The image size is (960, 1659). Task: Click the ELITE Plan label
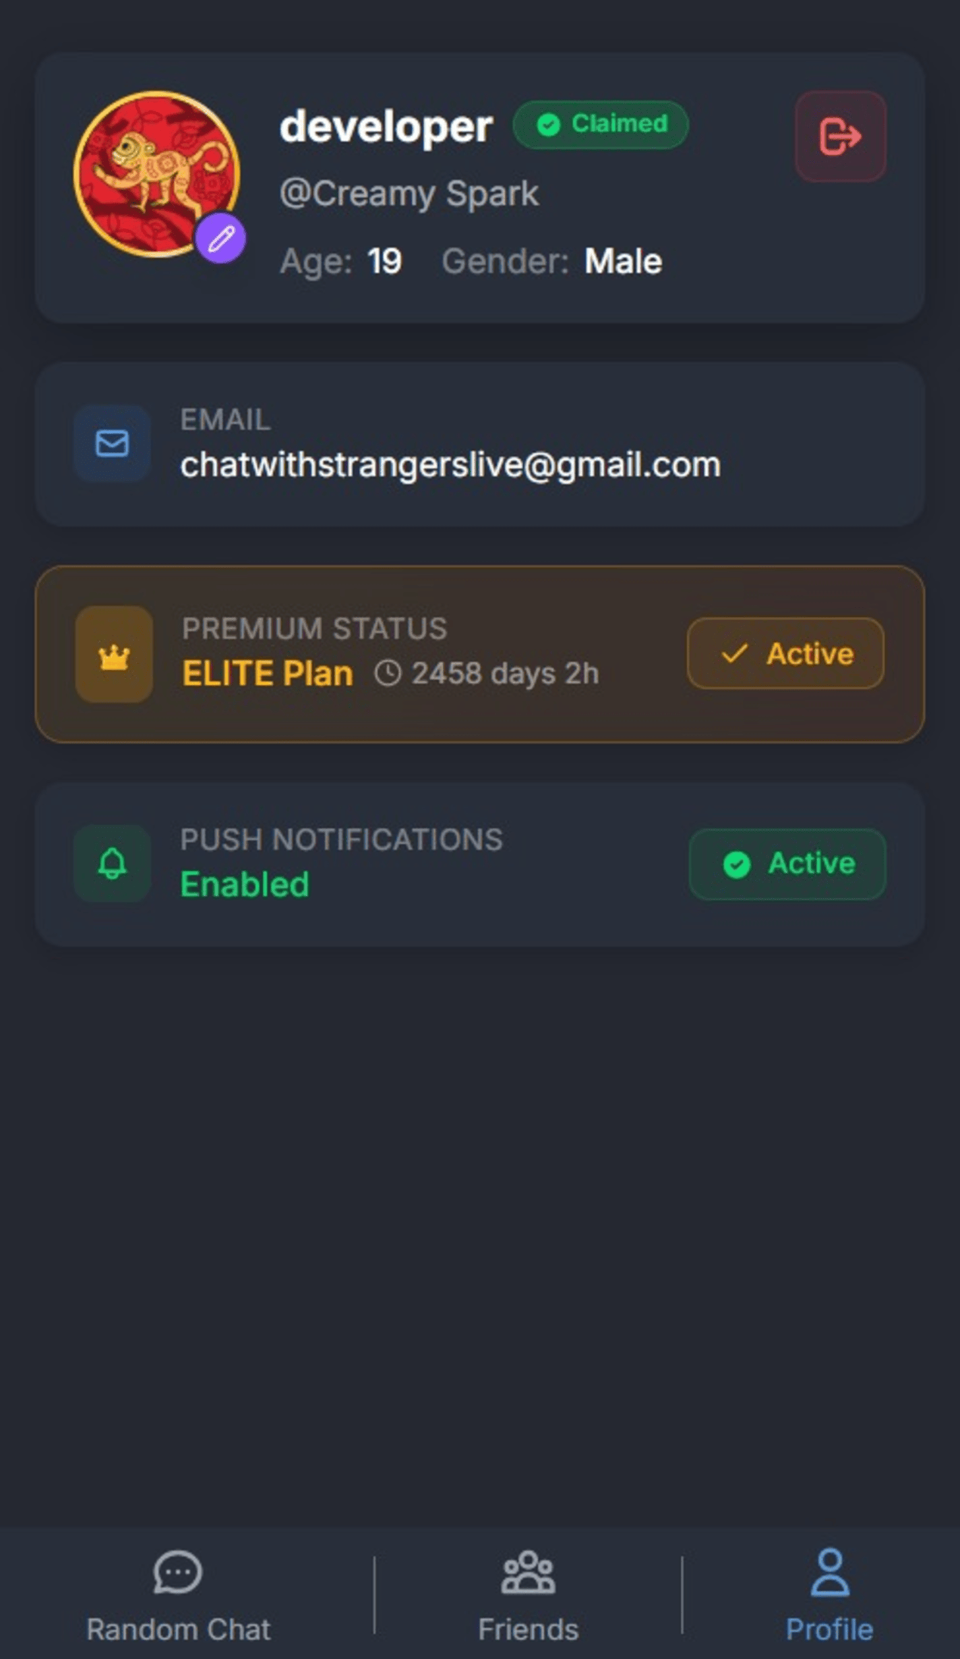click(x=268, y=673)
